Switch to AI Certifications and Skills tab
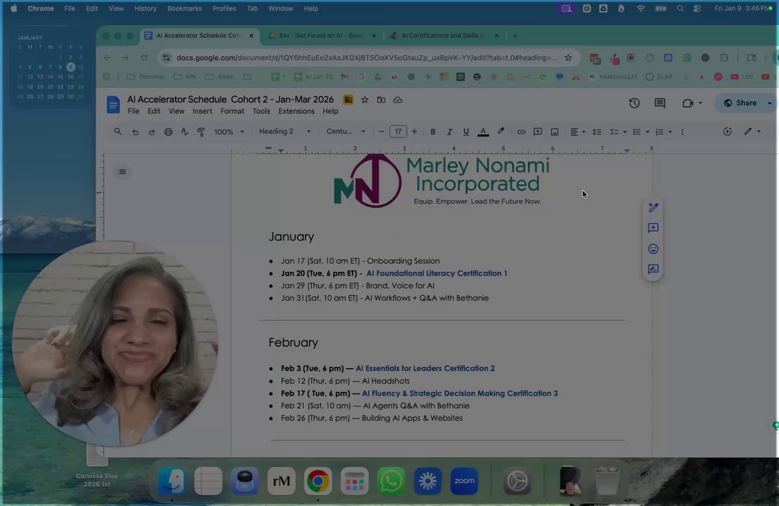Image resolution: width=779 pixels, height=506 pixels. tap(444, 35)
